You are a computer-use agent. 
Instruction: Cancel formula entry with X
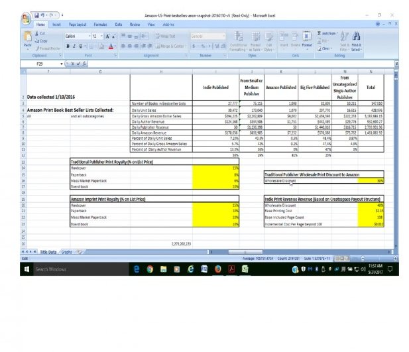[73, 64]
